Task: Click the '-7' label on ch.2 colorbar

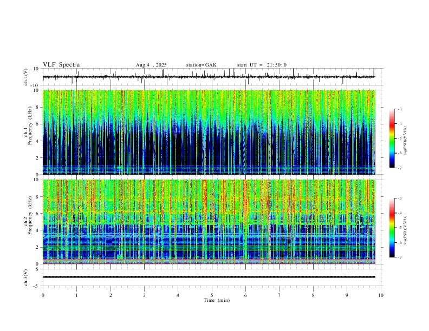Action: [x=400, y=257]
